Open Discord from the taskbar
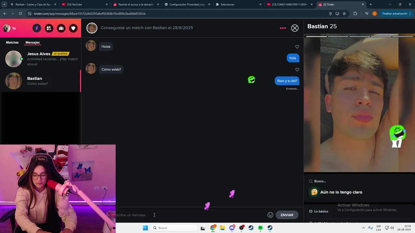This screenshot has height=233, width=415. click(x=232, y=228)
